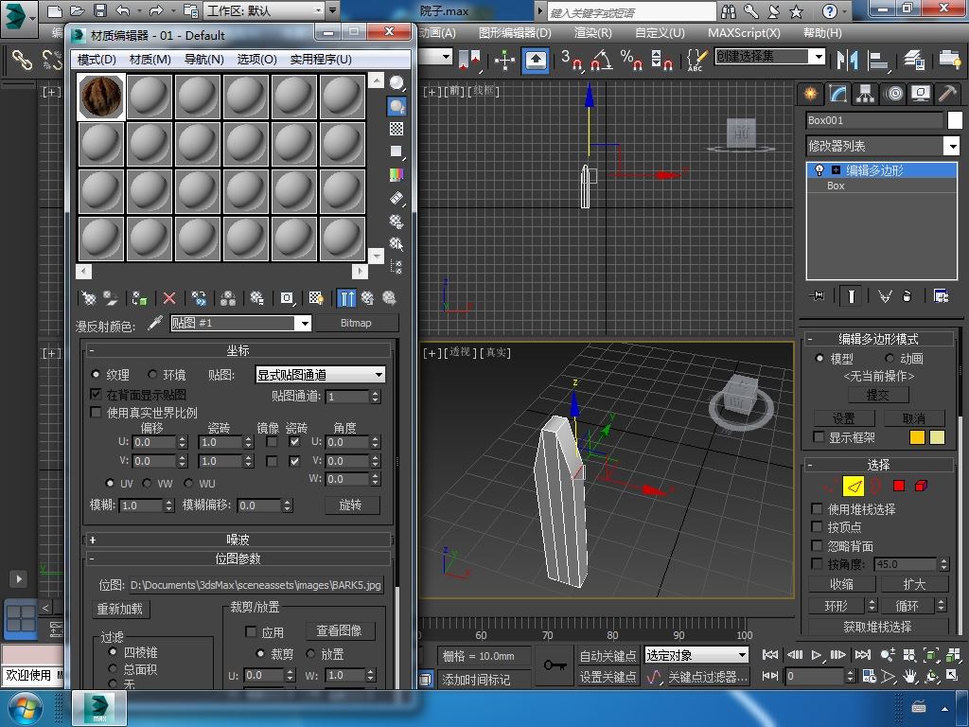Click the Bitmap map type button
This screenshot has height=727, width=969.
click(356, 323)
